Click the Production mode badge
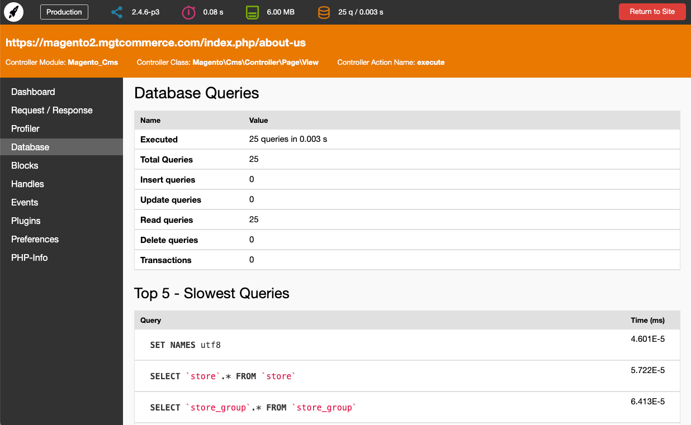The image size is (691, 425). (x=64, y=12)
